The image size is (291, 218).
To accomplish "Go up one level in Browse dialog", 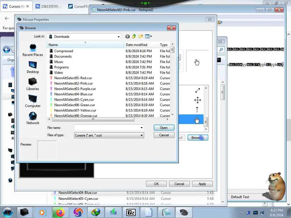I will tap(134, 37).
